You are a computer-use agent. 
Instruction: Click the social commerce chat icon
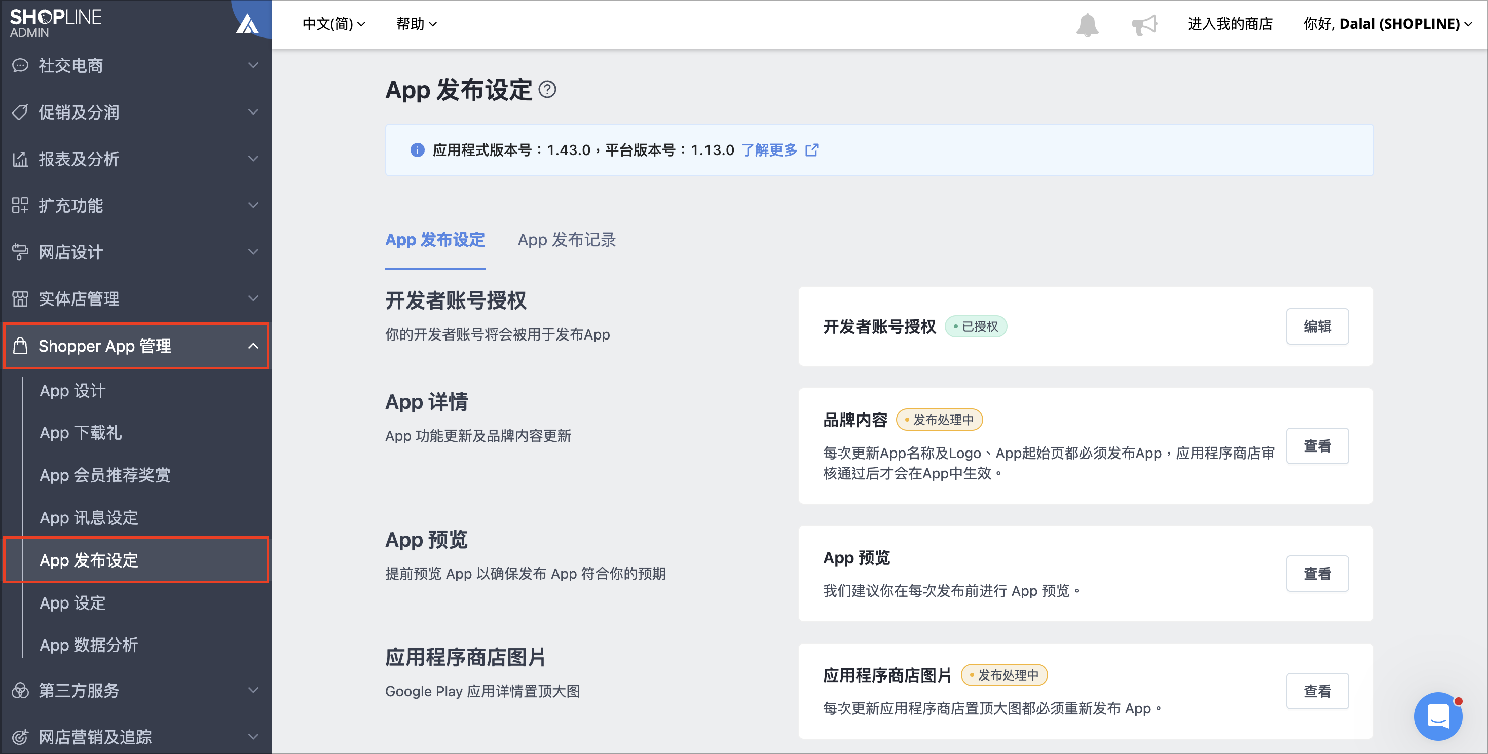(20, 66)
